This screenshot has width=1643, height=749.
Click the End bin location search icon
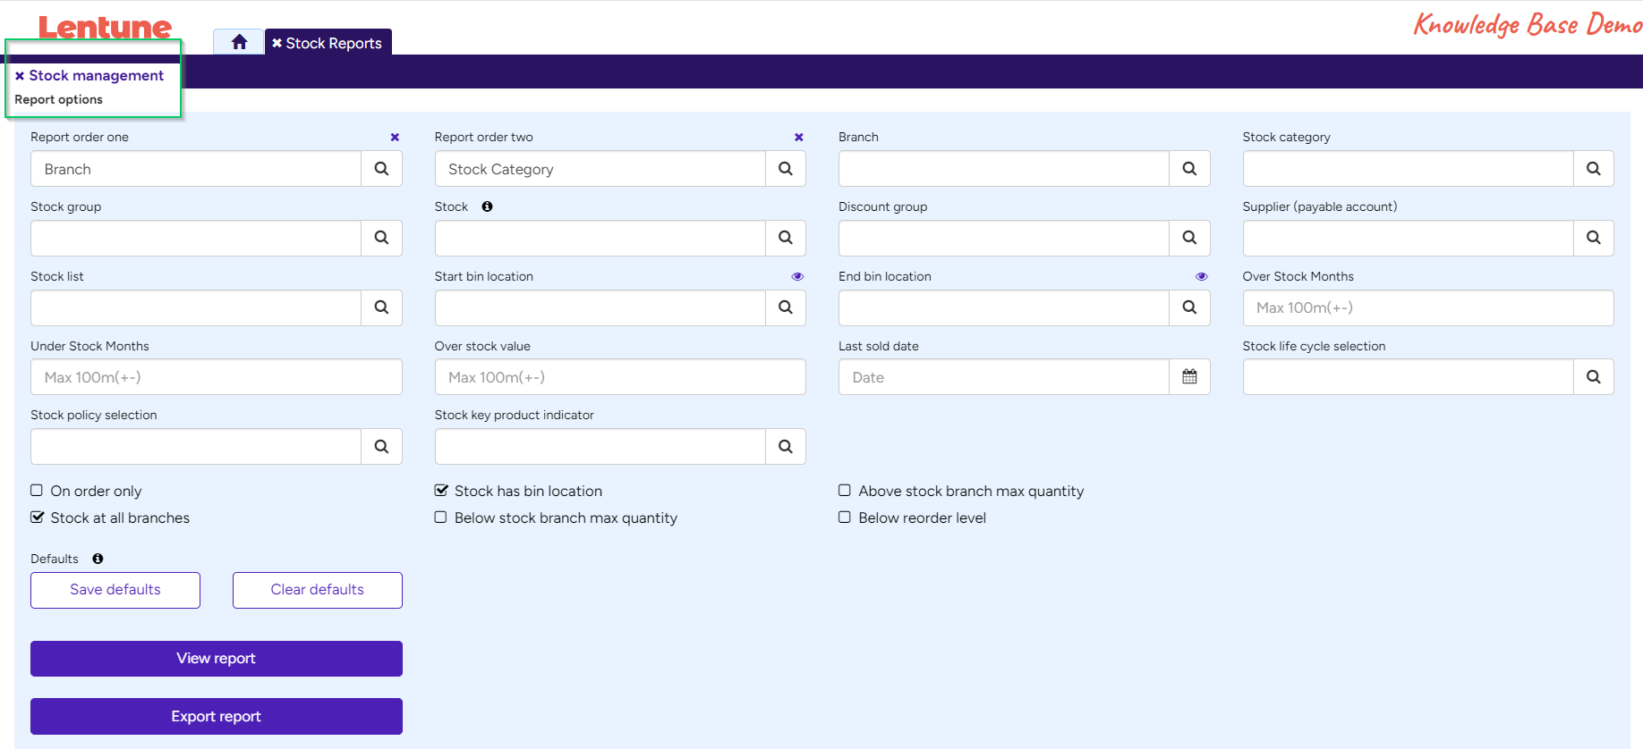[1189, 307]
